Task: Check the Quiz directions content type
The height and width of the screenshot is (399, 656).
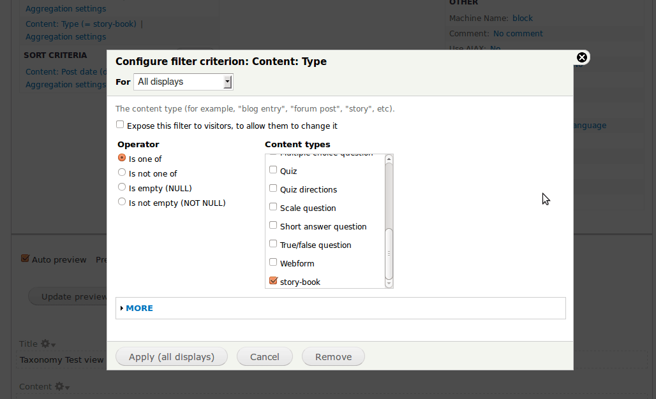Action: 273,189
